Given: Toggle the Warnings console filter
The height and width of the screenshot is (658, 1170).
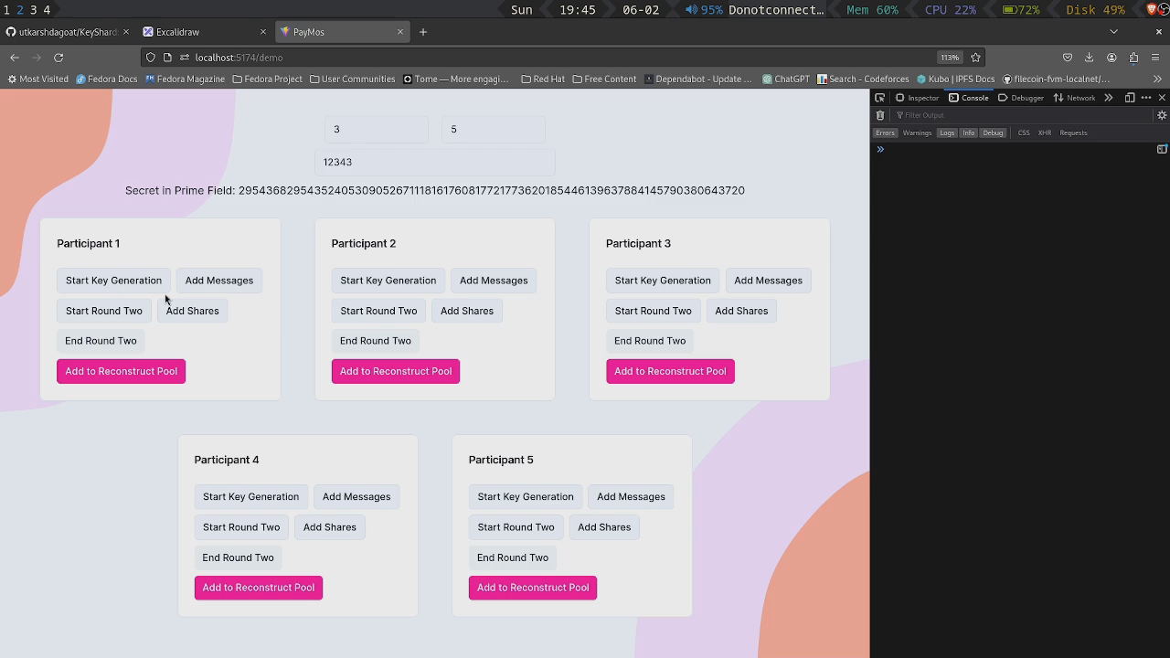Looking at the screenshot, I should pos(917,133).
